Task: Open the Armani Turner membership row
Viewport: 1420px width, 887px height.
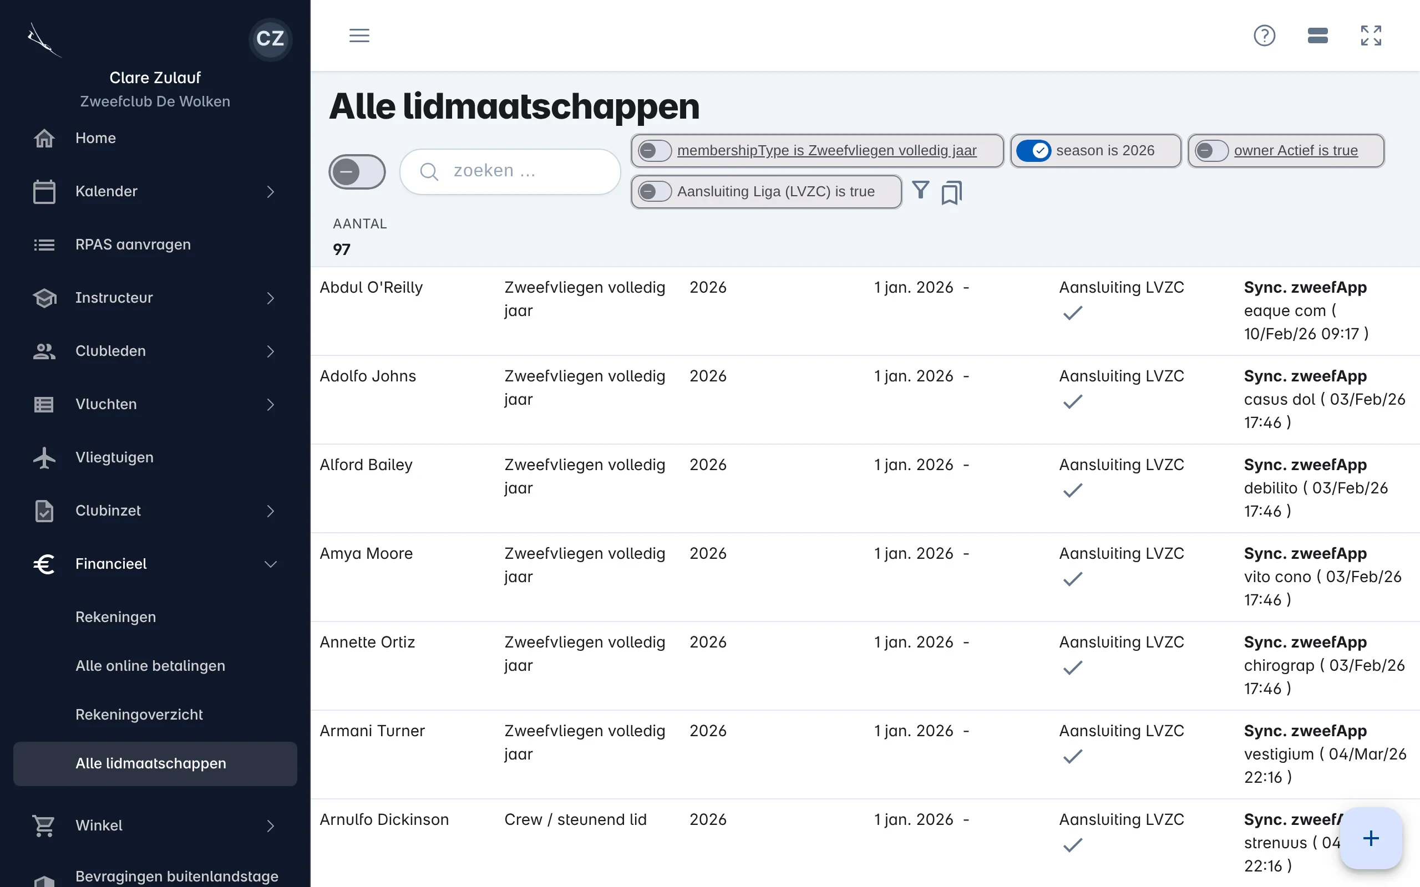Action: click(864, 755)
